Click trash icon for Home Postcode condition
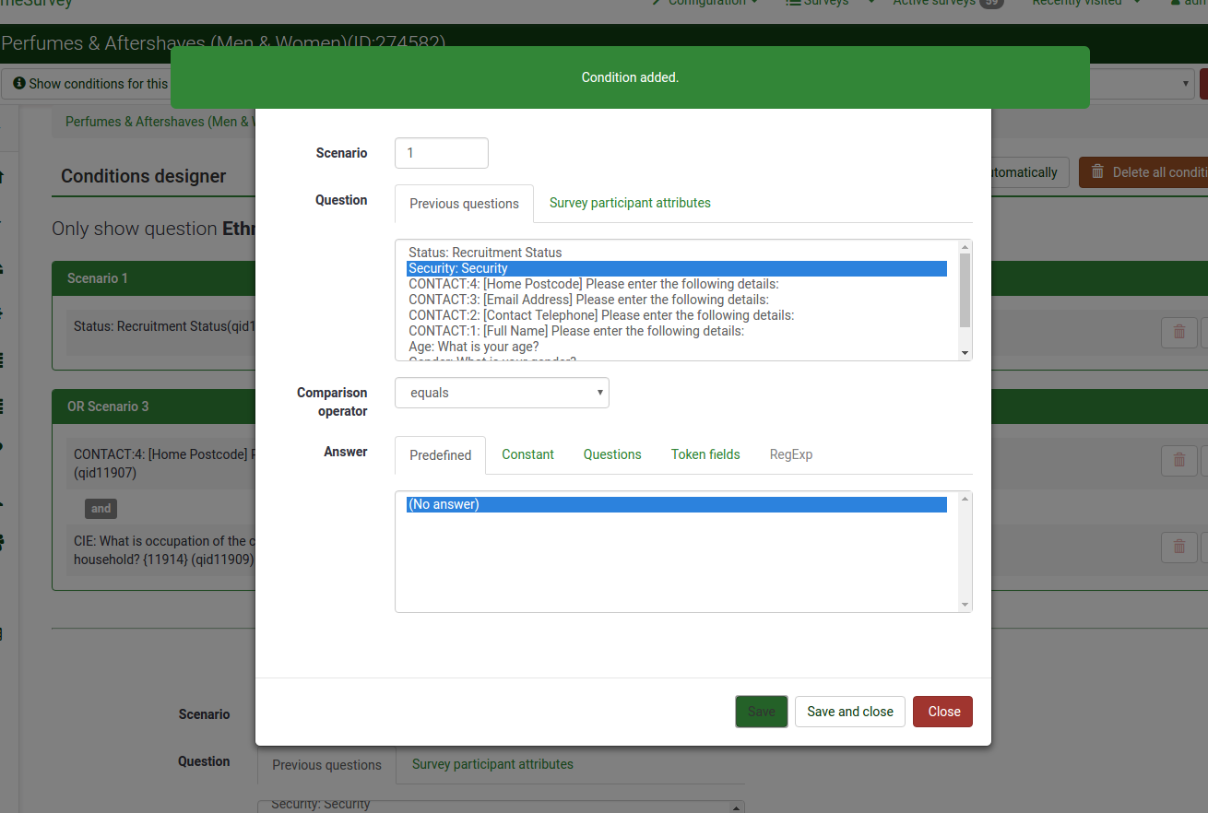 click(x=1178, y=460)
